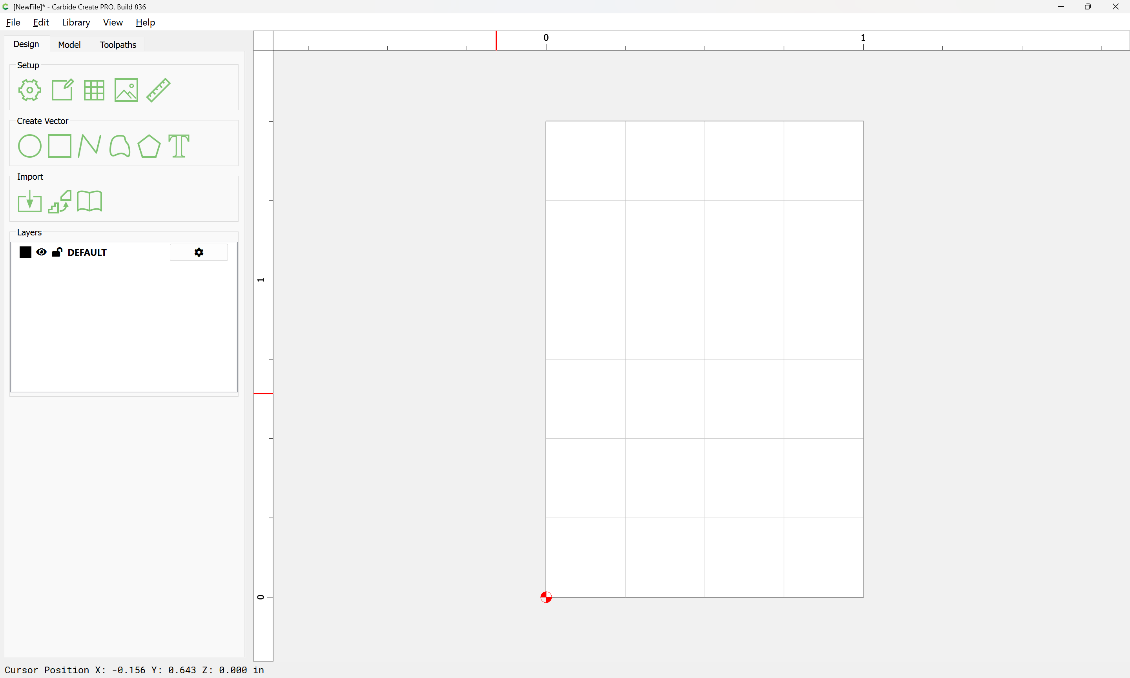Select the Polygon shape tool
Screen dimensions: 1130x678
pyautogui.click(x=149, y=146)
